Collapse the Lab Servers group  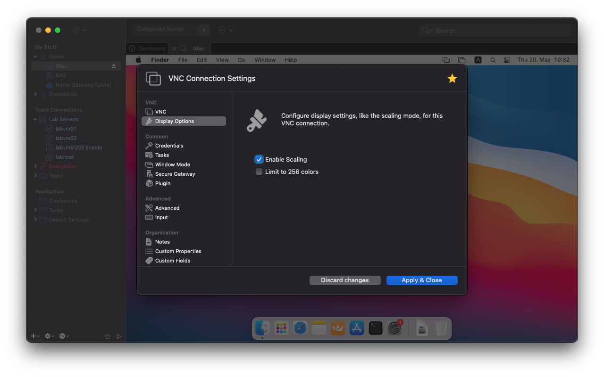[35, 119]
